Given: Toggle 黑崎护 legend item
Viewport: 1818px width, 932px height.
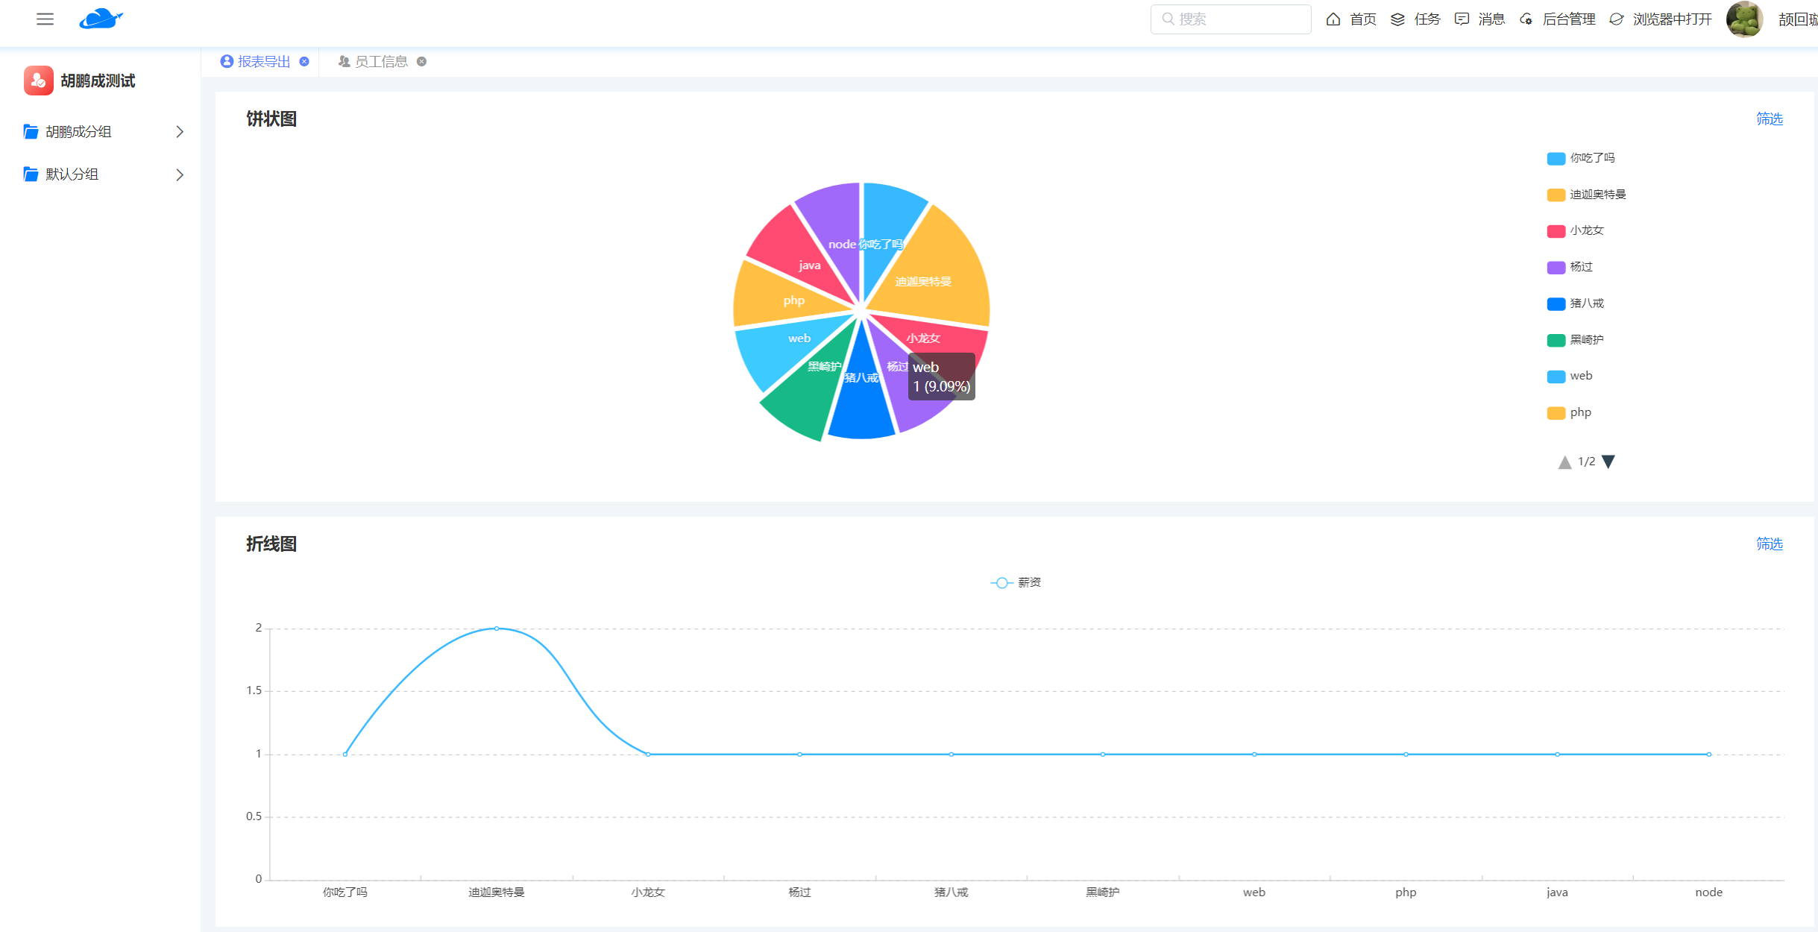Looking at the screenshot, I should tap(1575, 340).
